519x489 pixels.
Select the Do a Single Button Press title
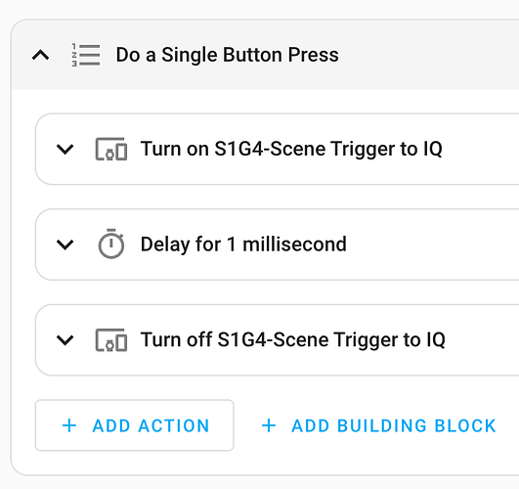tap(227, 55)
